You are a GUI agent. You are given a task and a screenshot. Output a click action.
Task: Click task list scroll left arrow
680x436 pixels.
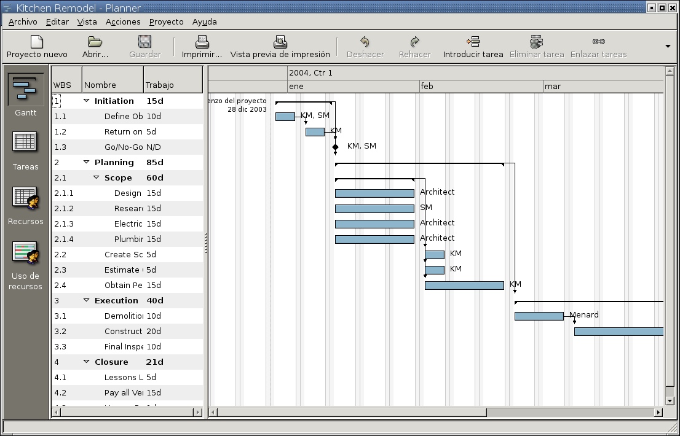(x=56, y=412)
